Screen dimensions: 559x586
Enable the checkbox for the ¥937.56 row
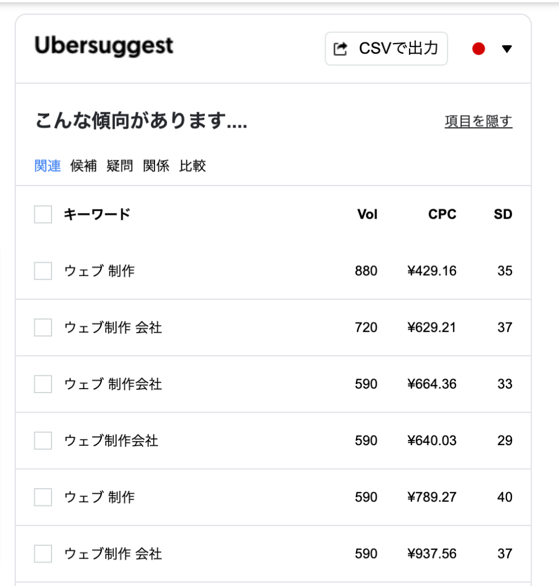[43, 554]
